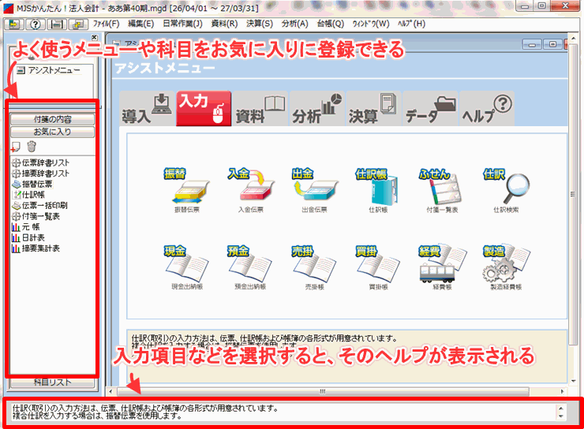The width and height of the screenshot is (584, 429).
Task: Open the 預金出納帳 deposit book icon
Action: point(250,267)
